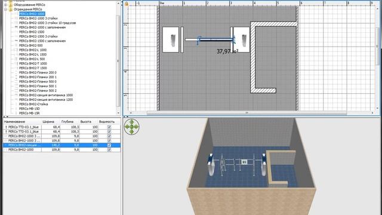Collapse the Ограждения PERCo tree node
The width and height of the screenshot is (382, 215).
coord(5,10)
